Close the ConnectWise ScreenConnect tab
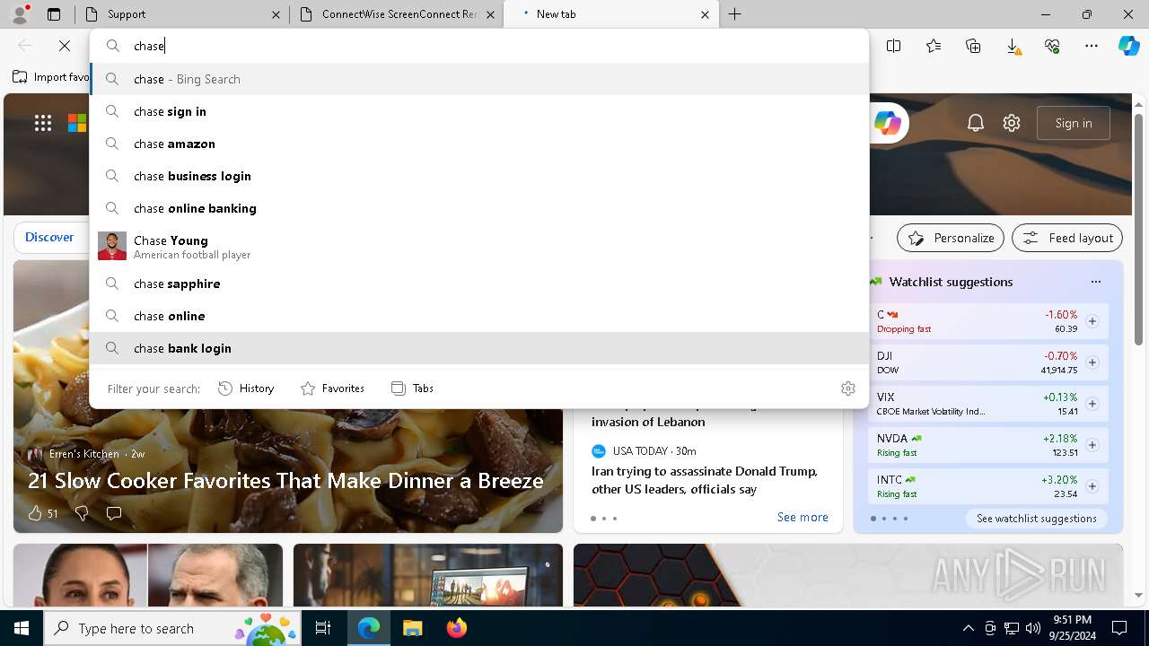Screen dimensions: 1149x646 pos(490,14)
